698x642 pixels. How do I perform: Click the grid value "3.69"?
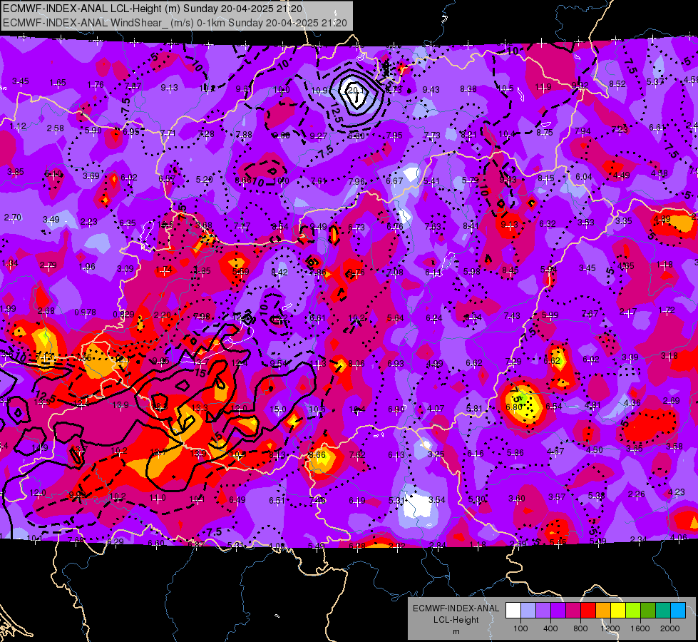pos(91,176)
